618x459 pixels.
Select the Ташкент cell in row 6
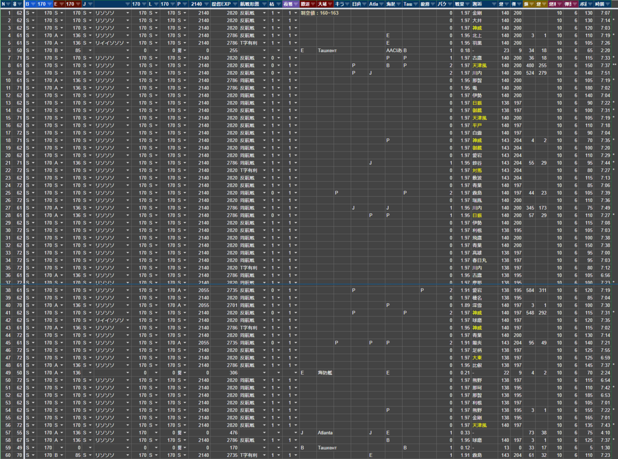[x=327, y=50]
